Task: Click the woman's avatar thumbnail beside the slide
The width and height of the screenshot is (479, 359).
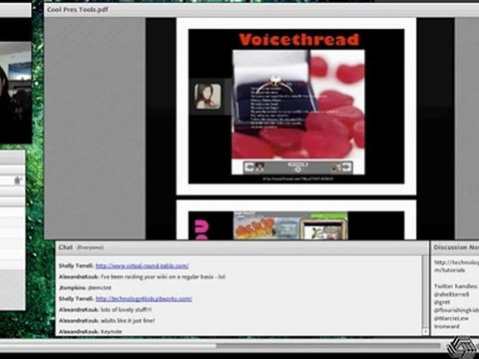Action: tap(208, 97)
